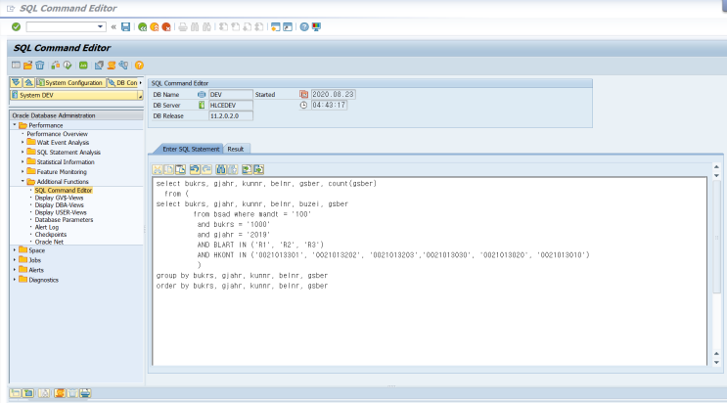Image resolution: width=727 pixels, height=403 pixels.
Task: Select the Enter SQL Statement tab
Action: [x=191, y=149]
